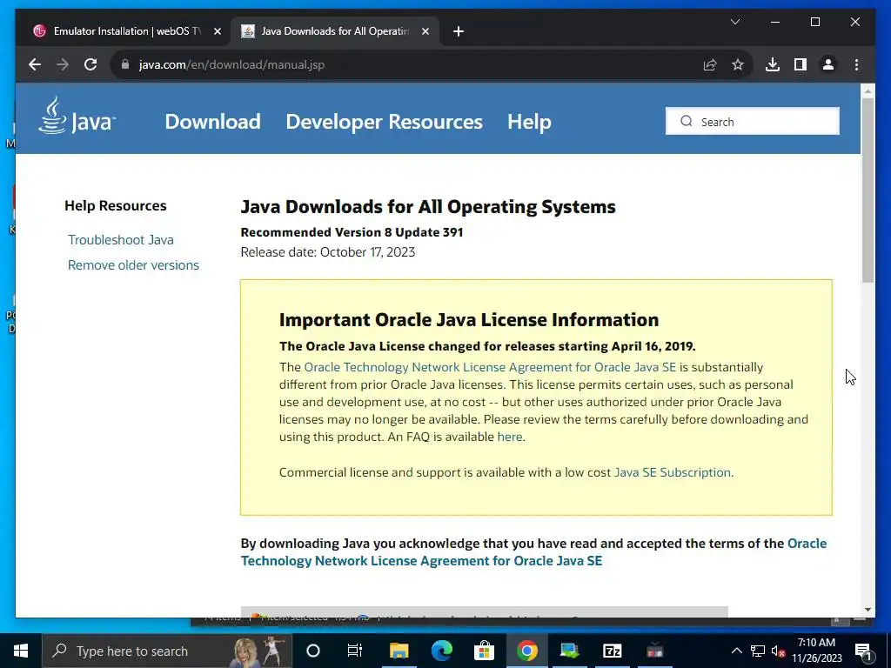Open File Explorer from taskbar
Screen dimensions: 891x668
399,651
